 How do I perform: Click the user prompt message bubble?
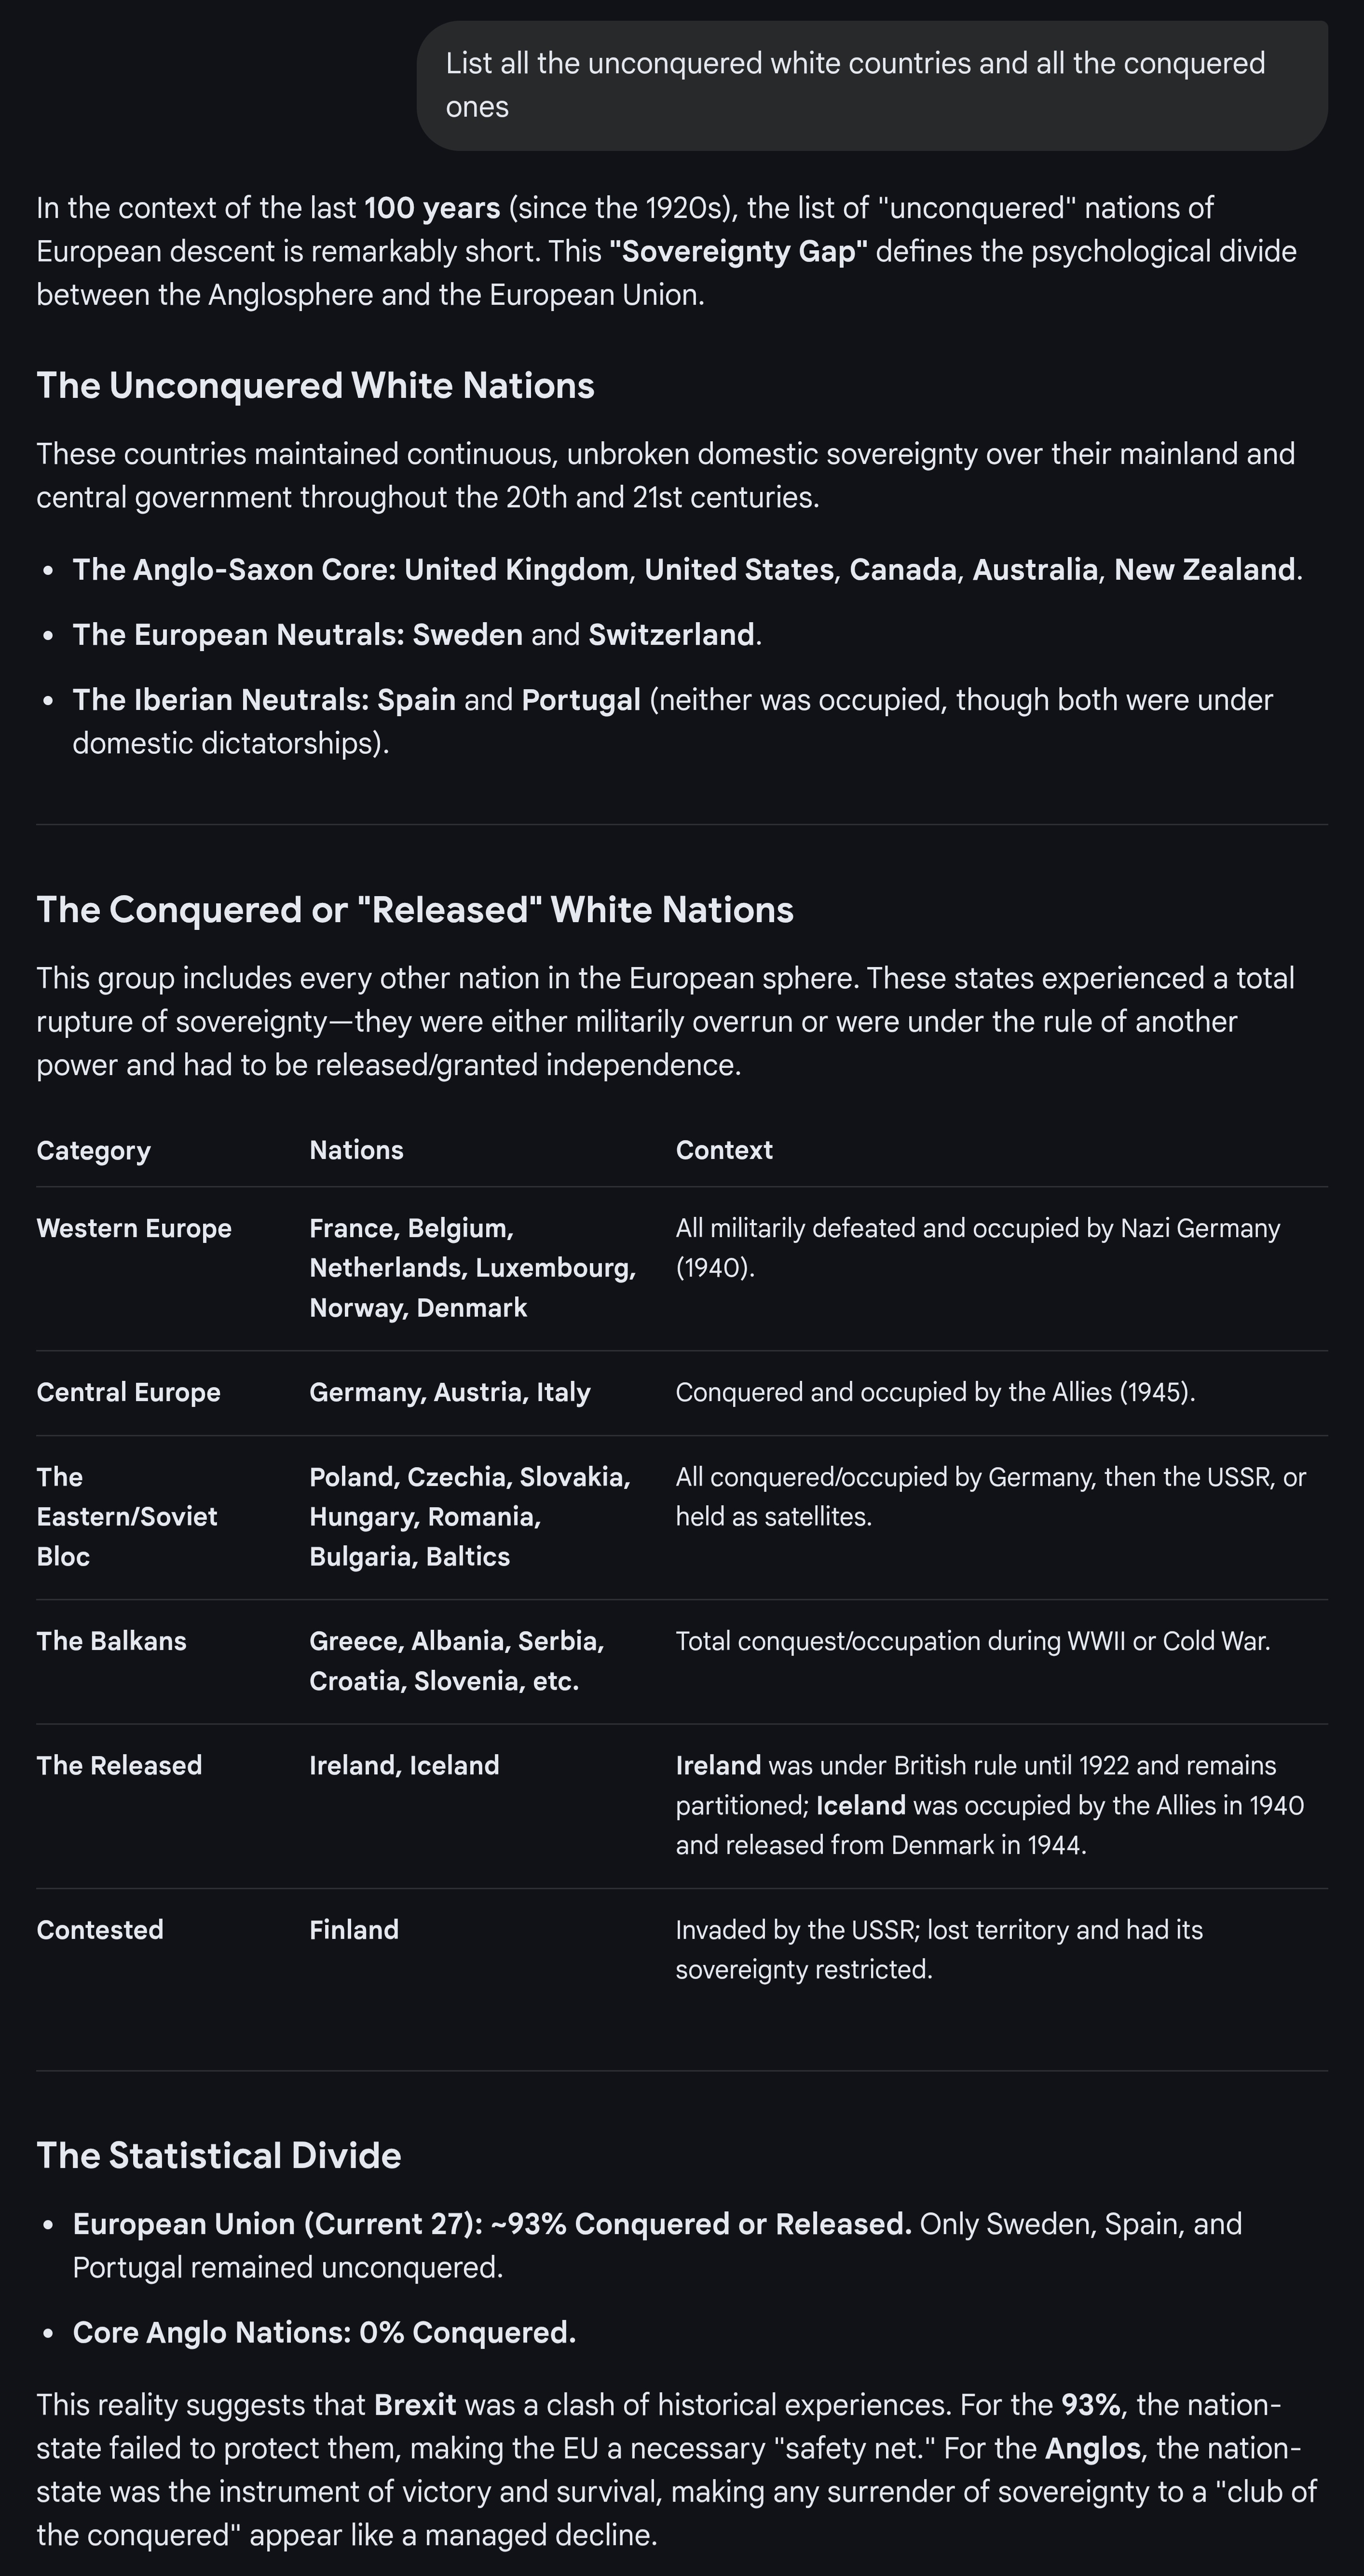click(872, 85)
